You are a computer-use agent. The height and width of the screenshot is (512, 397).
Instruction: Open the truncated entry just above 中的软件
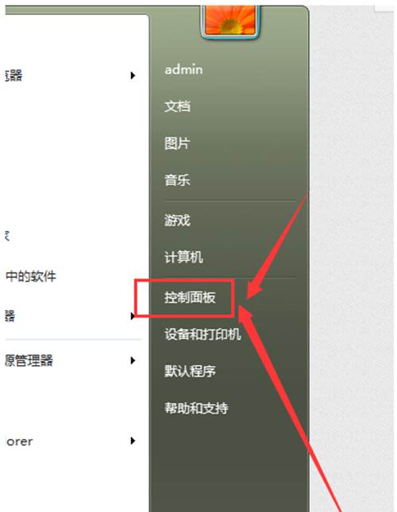point(8,236)
